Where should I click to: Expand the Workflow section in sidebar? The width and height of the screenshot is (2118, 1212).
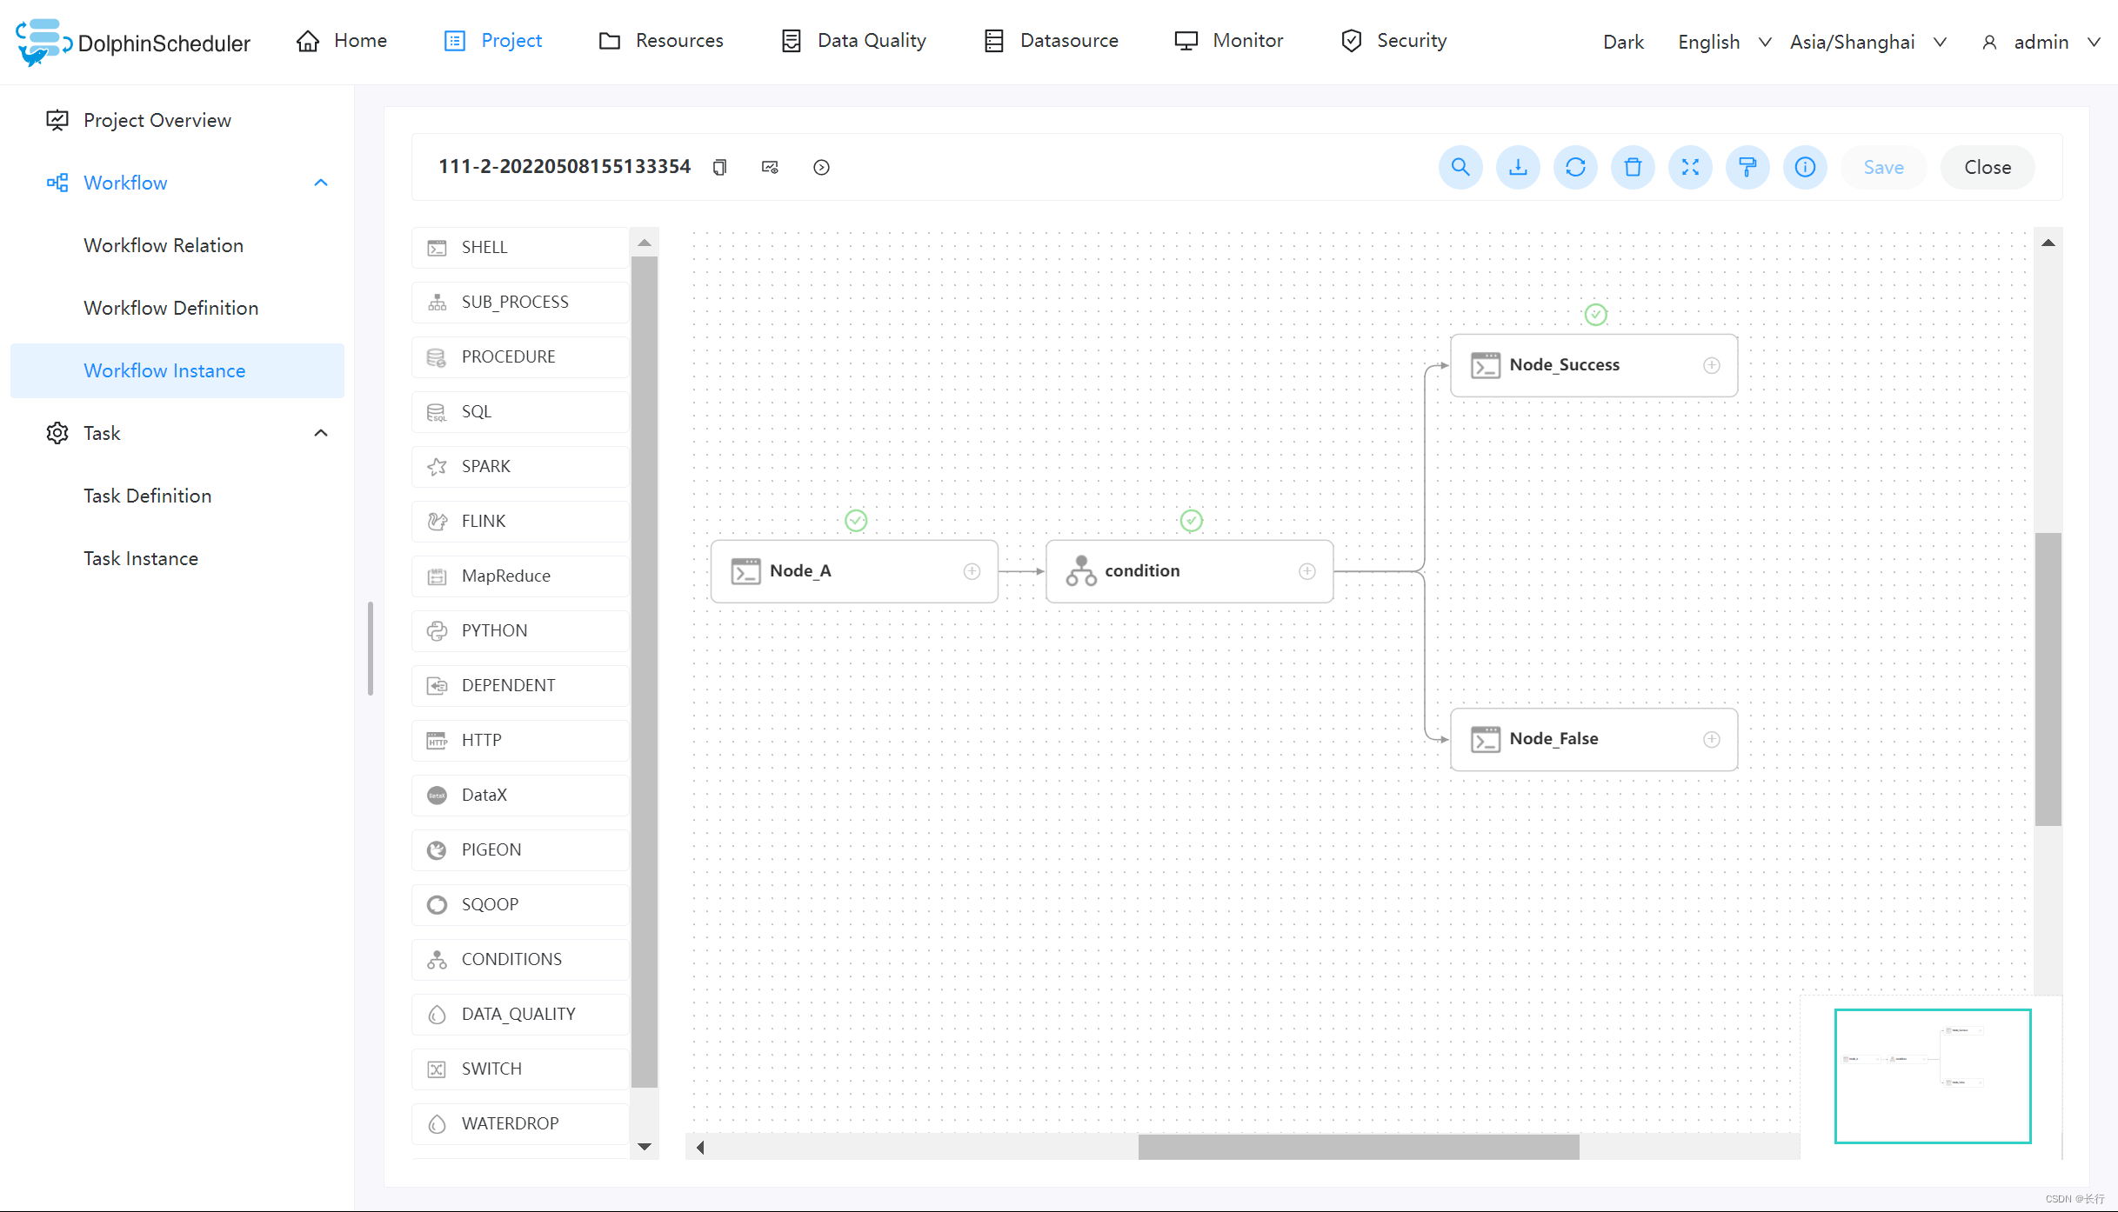(322, 182)
